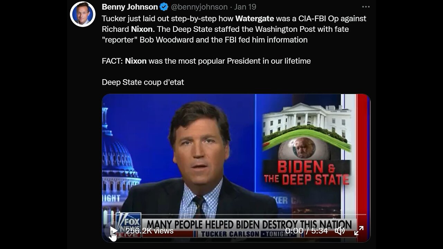Image resolution: width=443 pixels, height=249 pixels.
Task: Click the Fox News logo in video
Action: click(x=128, y=225)
